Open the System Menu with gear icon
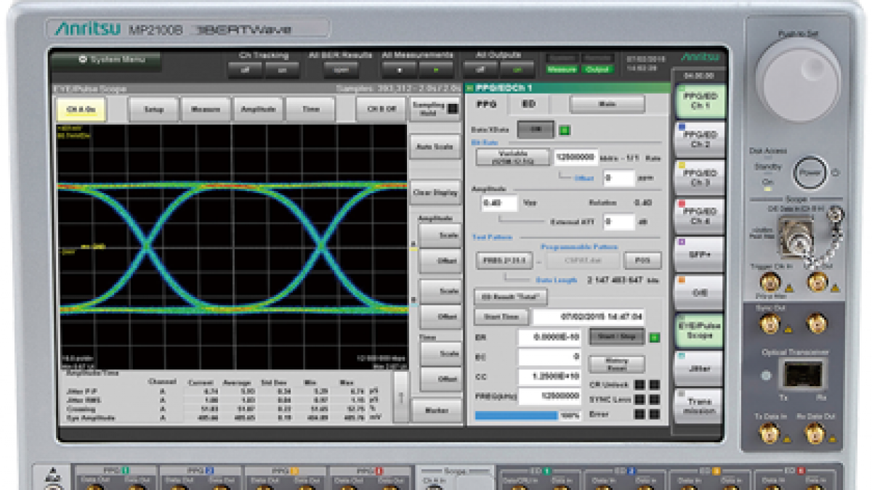The image size is (872, 490). coord(108,60)
